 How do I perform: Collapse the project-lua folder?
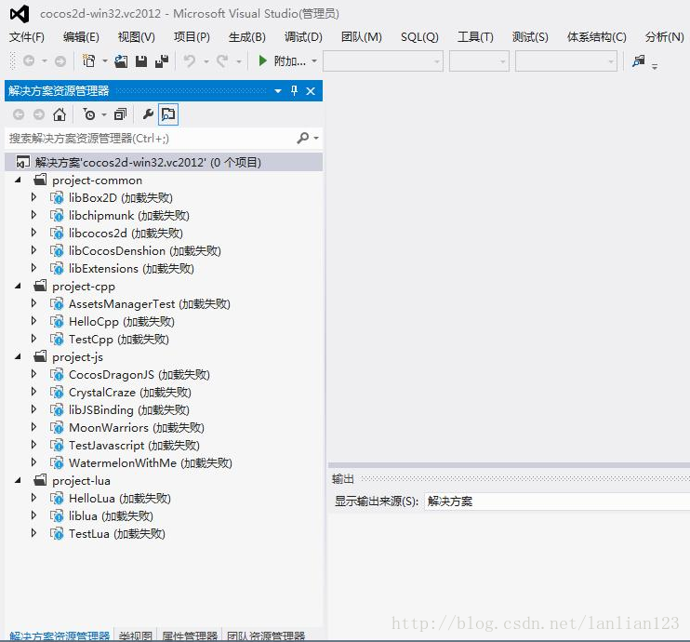point(18,480)
